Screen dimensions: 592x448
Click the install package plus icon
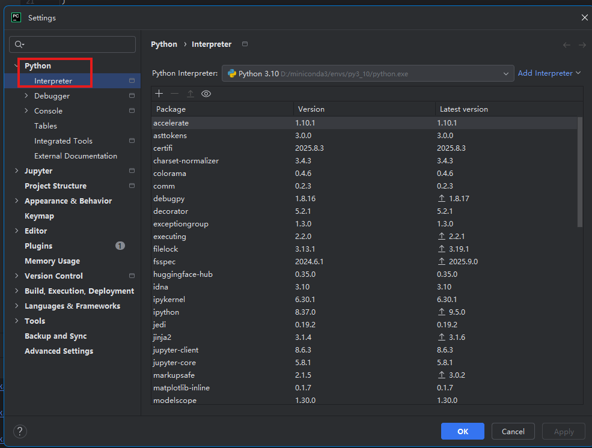coord(159,94)
